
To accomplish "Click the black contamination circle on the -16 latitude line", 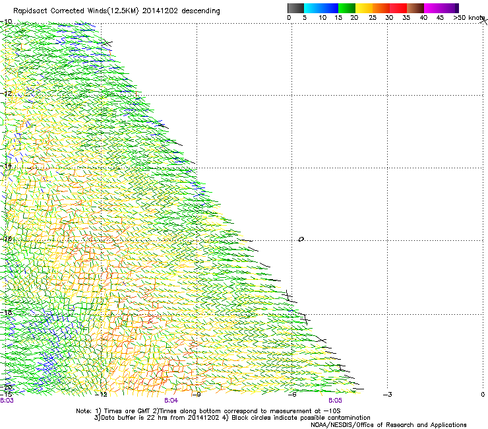I will pyautogui.click(x=301, y=240).
